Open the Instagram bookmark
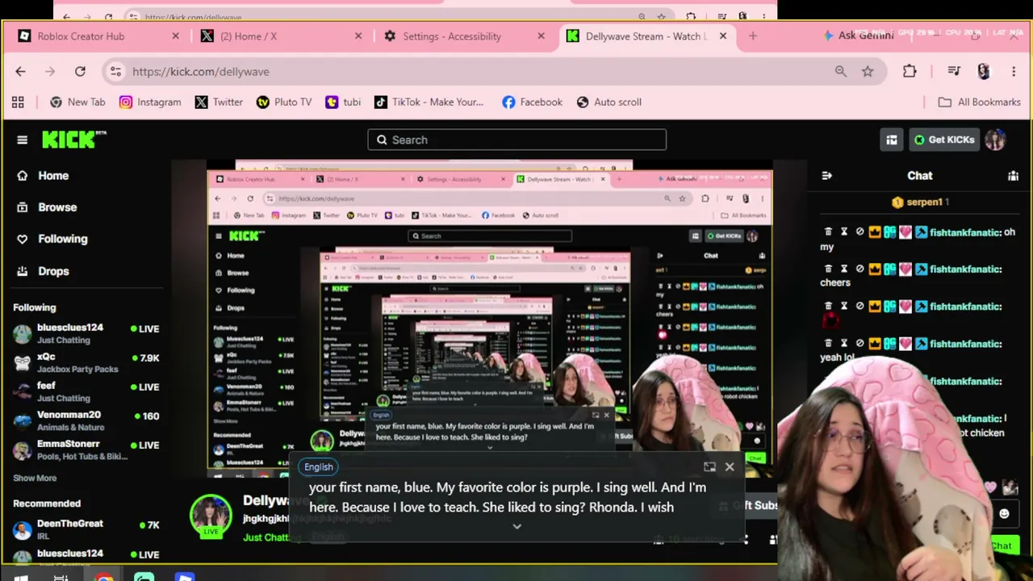The width and height of the screenshot is (1033, 581). (x=150, y=102)
